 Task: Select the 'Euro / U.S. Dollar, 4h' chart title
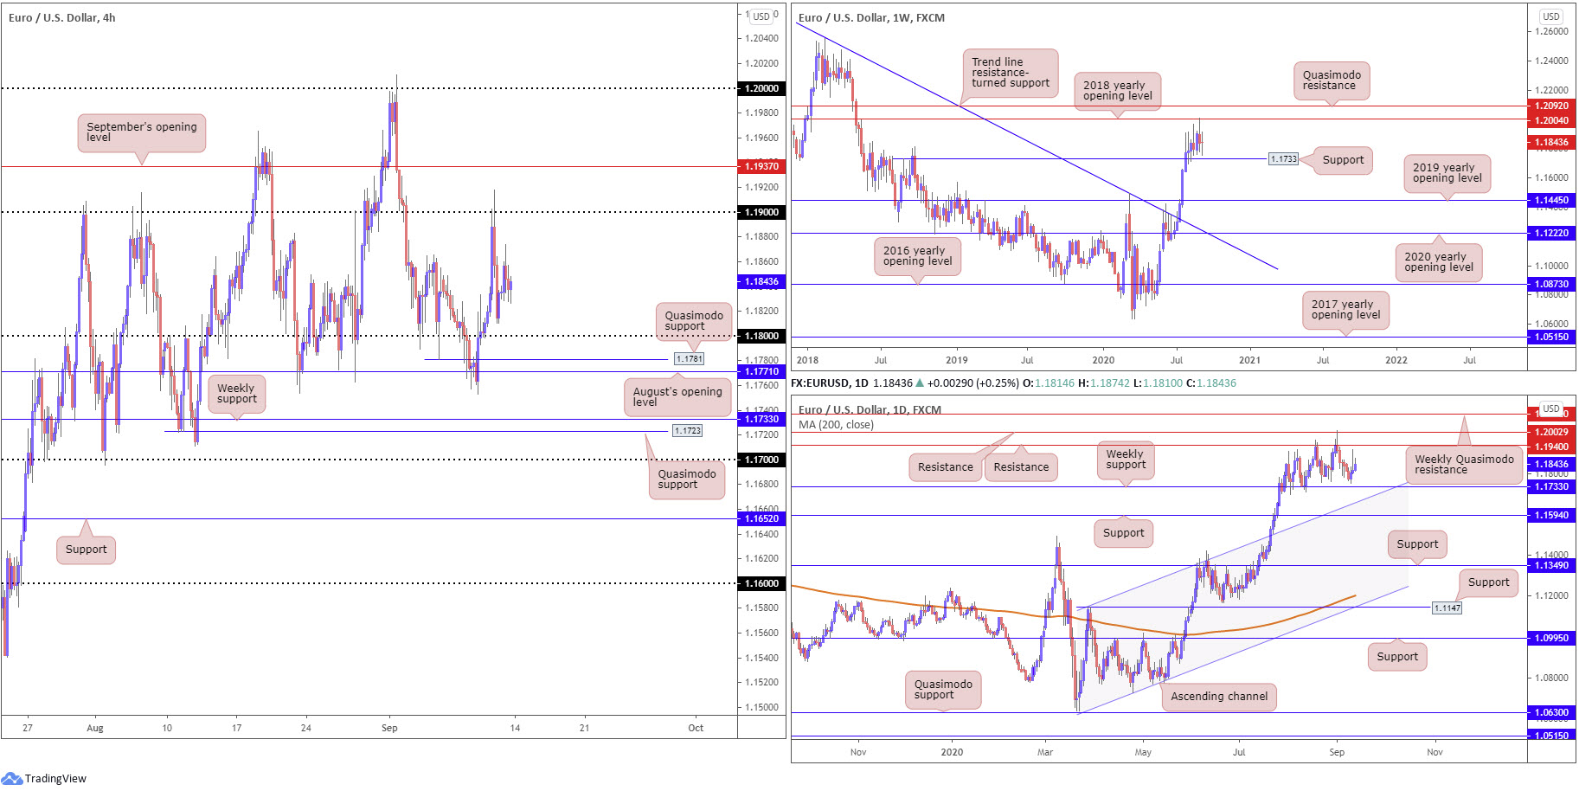pos(61,17)
